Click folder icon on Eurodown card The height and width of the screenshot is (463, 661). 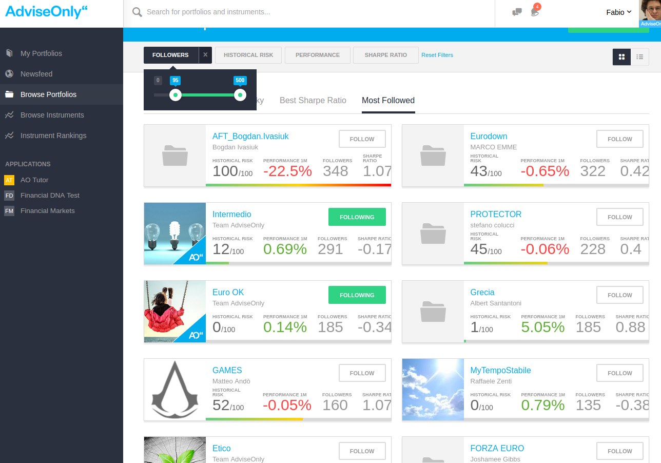click(x=433, y=156)
